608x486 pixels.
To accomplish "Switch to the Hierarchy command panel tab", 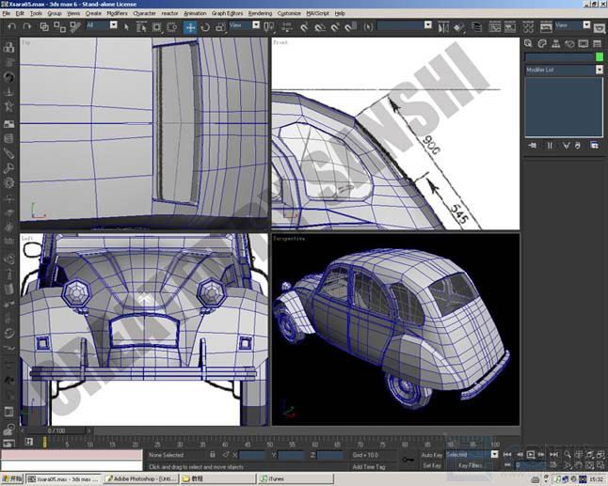I will coord(555,43).
